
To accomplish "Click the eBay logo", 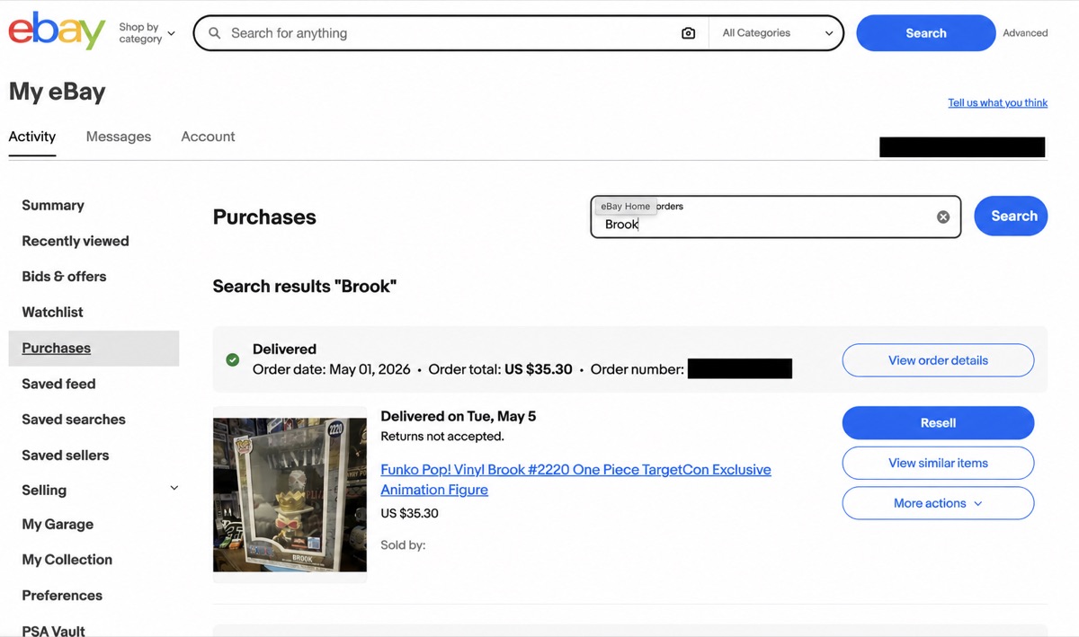I will tap(57, 31).
